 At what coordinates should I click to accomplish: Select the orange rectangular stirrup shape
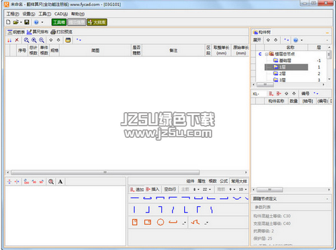tap(148, 222)
